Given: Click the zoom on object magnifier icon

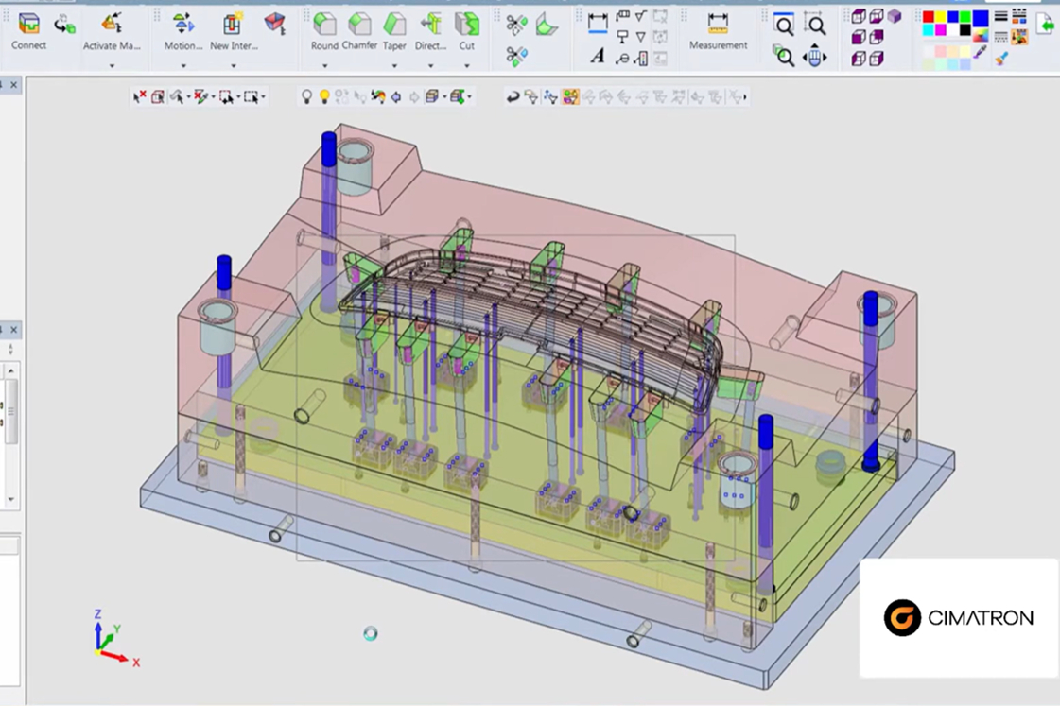Looking at the screenshot, I should click(x=784, y=56).
